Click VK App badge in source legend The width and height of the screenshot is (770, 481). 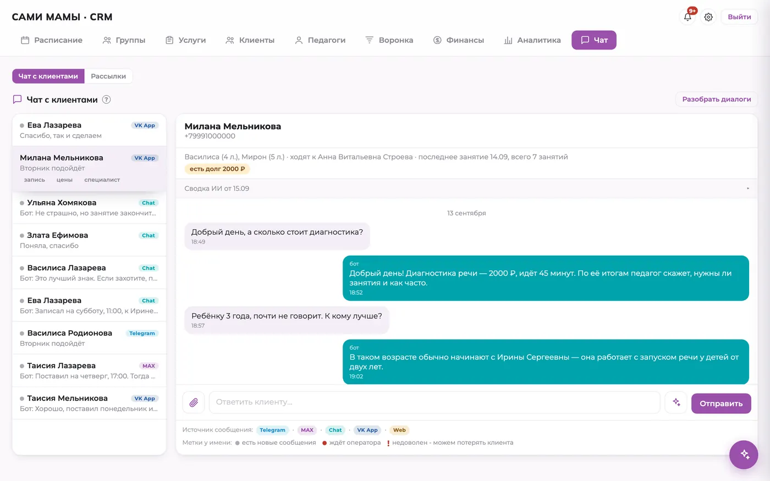(x=367, y=430)
